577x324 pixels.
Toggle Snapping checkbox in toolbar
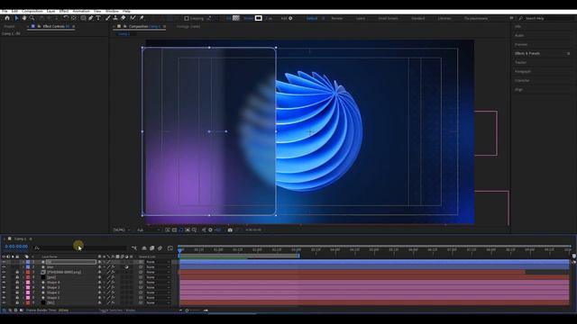pos(187,18)
